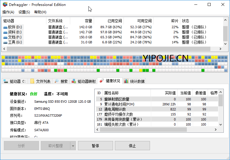
Task: Click the 搜索 magnifier icon
Action: [x=57, y=81]
